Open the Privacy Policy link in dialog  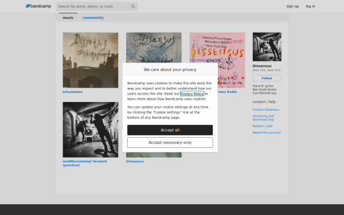pos(191,93)
